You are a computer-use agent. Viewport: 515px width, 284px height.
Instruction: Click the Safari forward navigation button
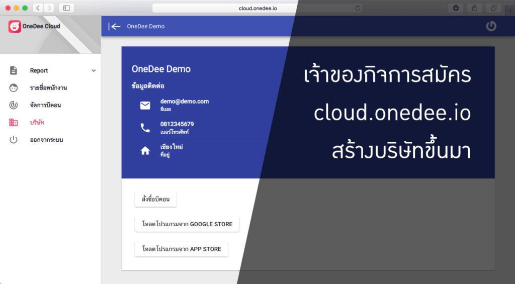49,8
